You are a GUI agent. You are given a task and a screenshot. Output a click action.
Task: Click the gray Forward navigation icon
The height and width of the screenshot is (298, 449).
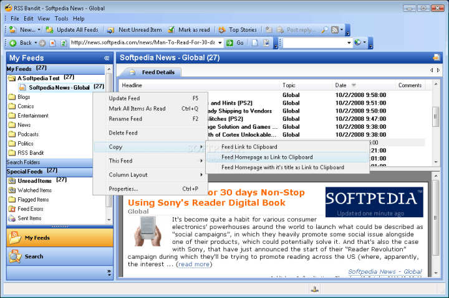(42, 43)
